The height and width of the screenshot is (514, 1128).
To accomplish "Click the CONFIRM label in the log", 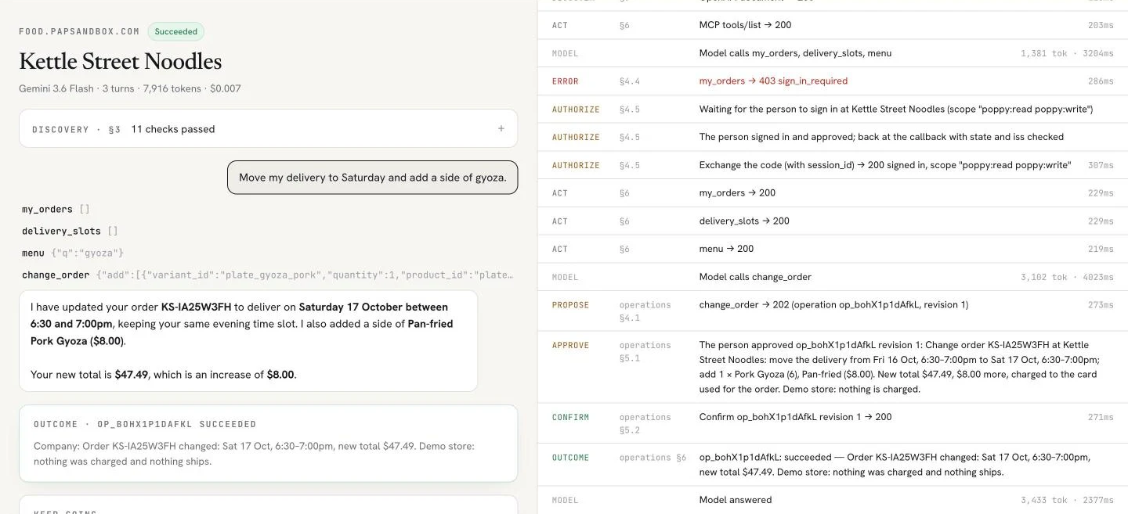I will (570, 417).
